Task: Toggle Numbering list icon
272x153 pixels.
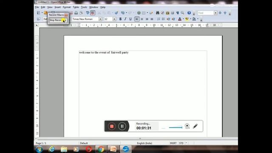Action: [159, 19]
